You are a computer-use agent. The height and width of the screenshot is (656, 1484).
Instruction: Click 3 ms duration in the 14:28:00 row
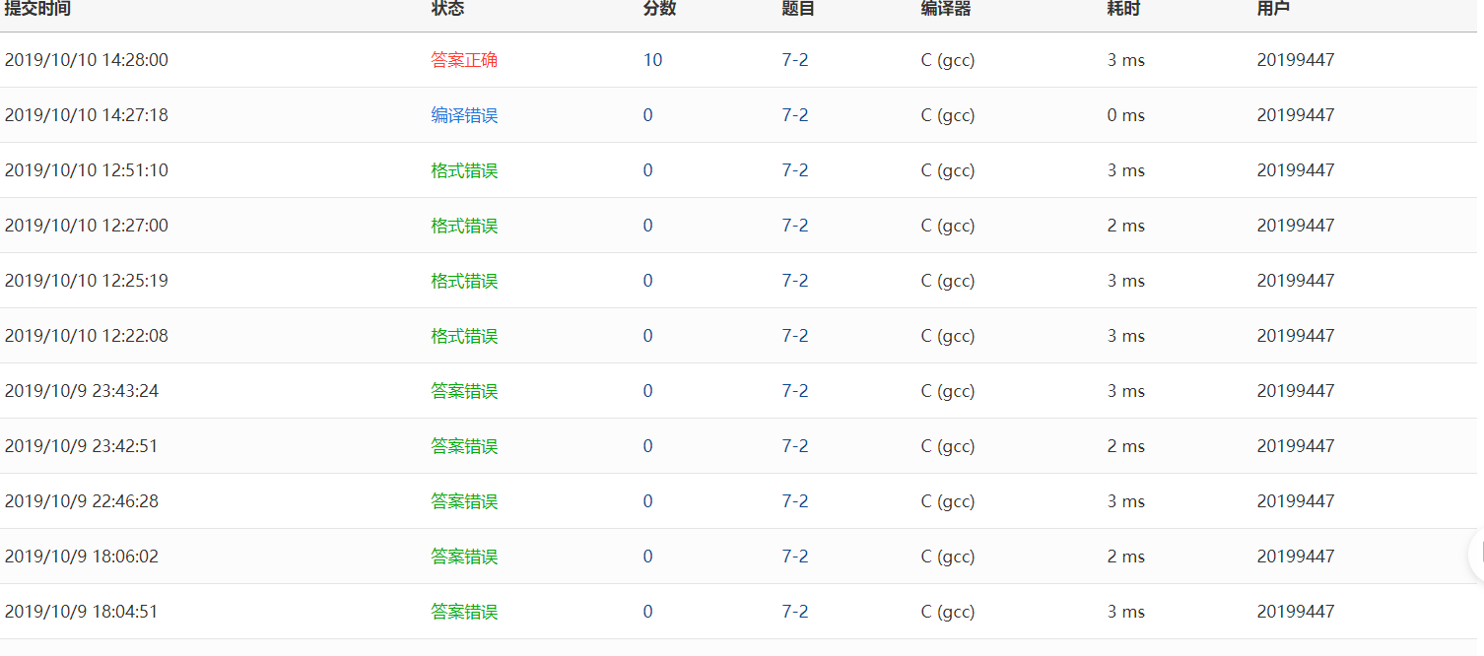click(x=1126, y=60)
